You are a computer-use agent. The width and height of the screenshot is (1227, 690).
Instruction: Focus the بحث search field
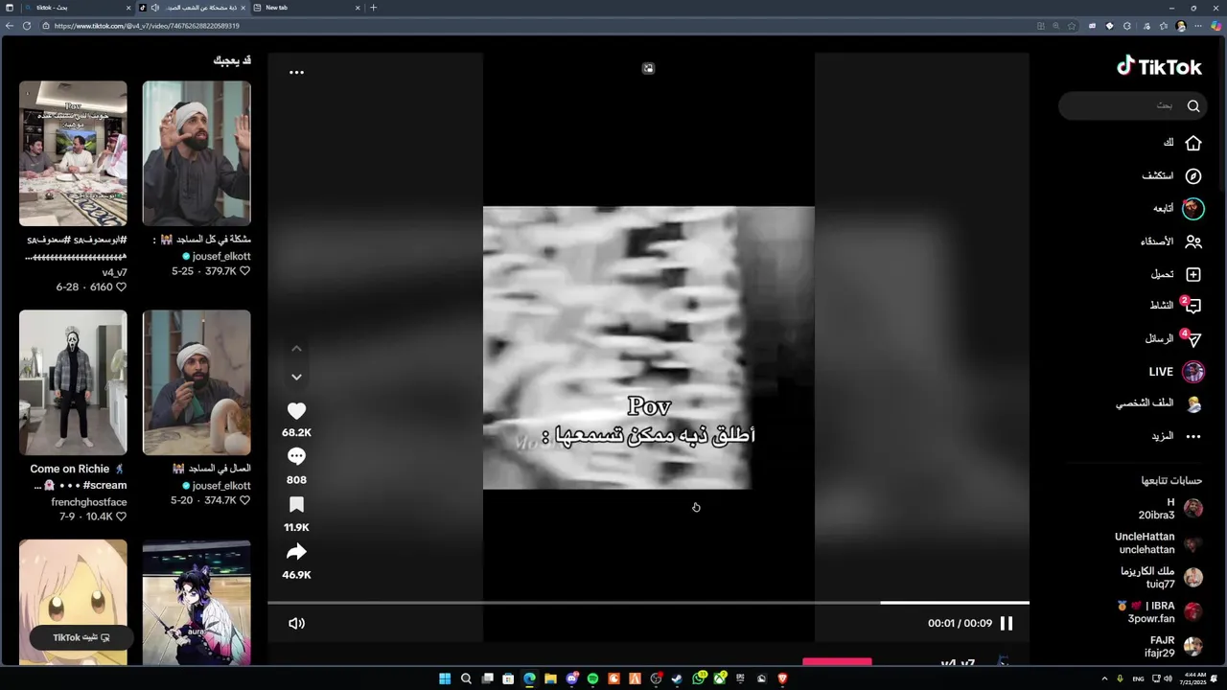1133,105
